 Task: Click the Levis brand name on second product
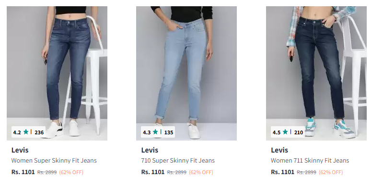point(150,150)
